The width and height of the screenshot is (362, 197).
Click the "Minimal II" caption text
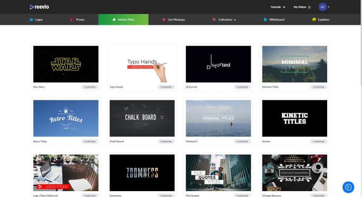(x=191, y=141)
